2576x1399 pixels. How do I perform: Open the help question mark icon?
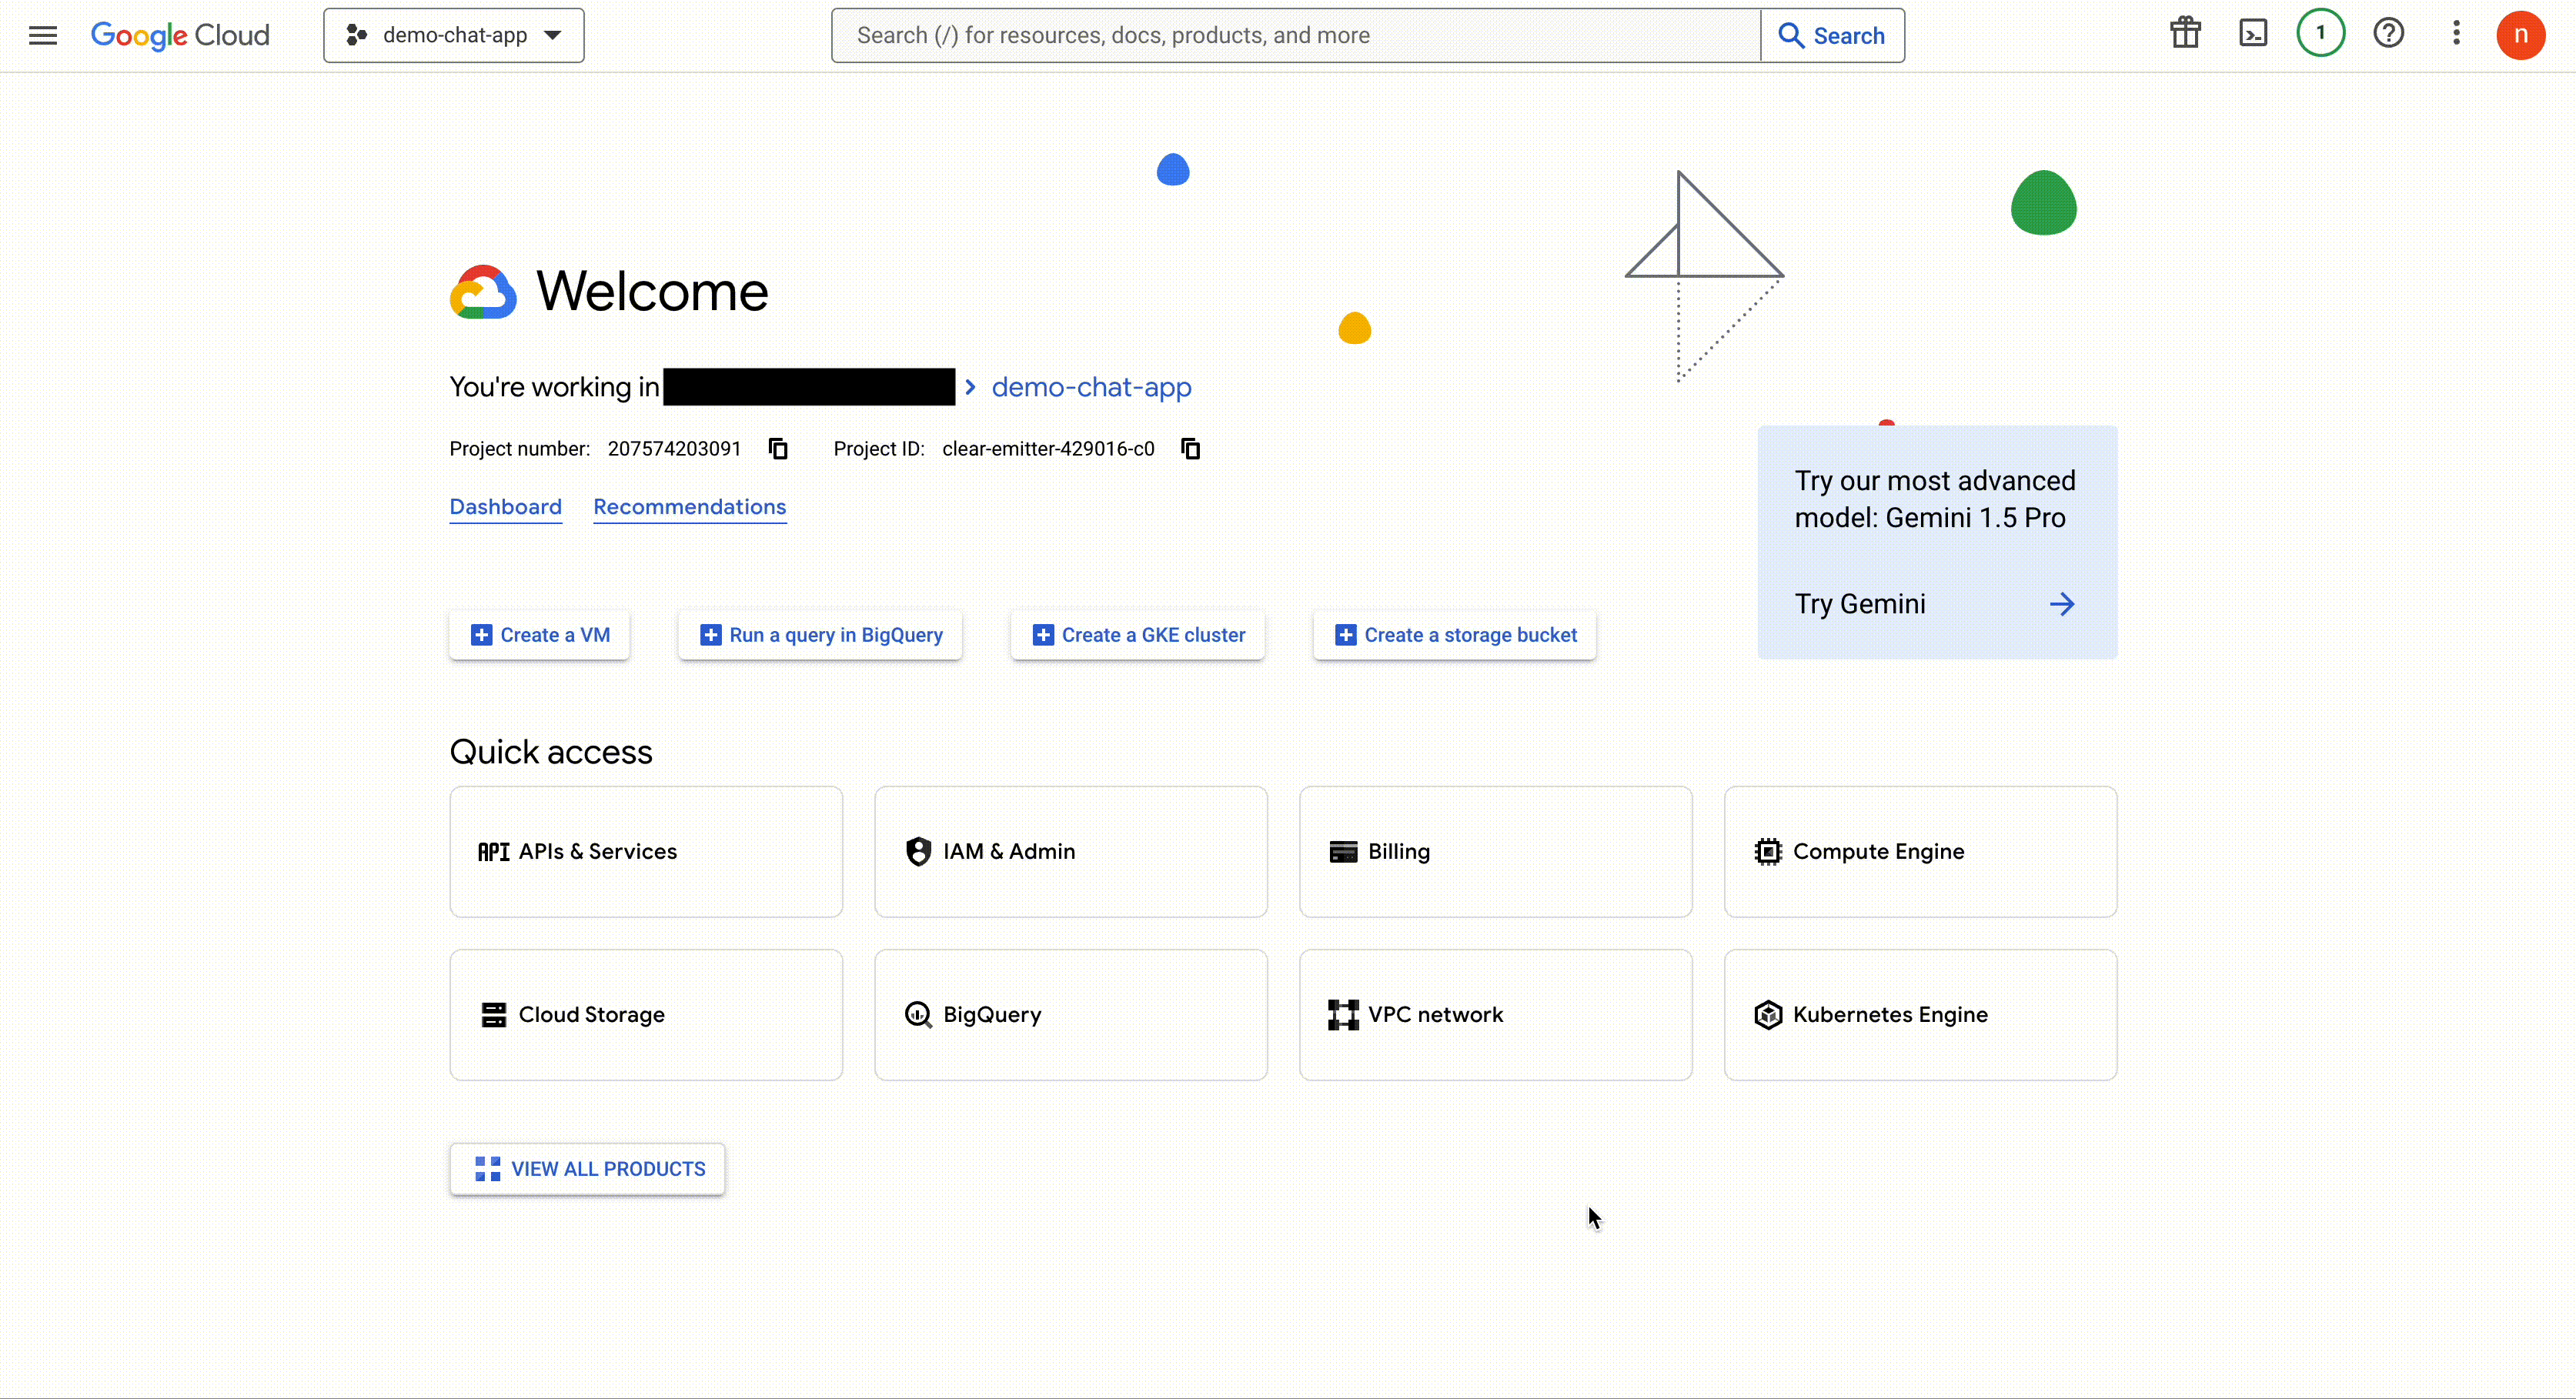(x=2388, y=35)
